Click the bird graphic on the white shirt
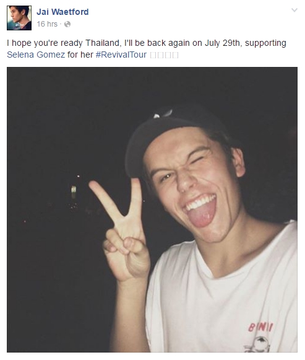Image resolution: width=305 pixels, height=360 pixels. click(258, 343)
